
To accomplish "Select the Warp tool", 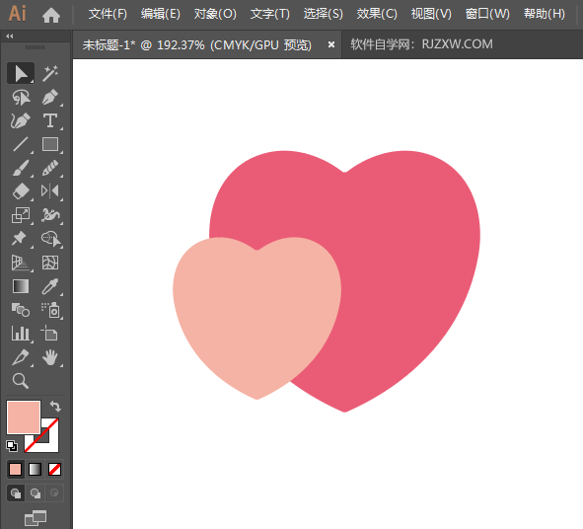I will pyautogui.click(x=50, y=215).
